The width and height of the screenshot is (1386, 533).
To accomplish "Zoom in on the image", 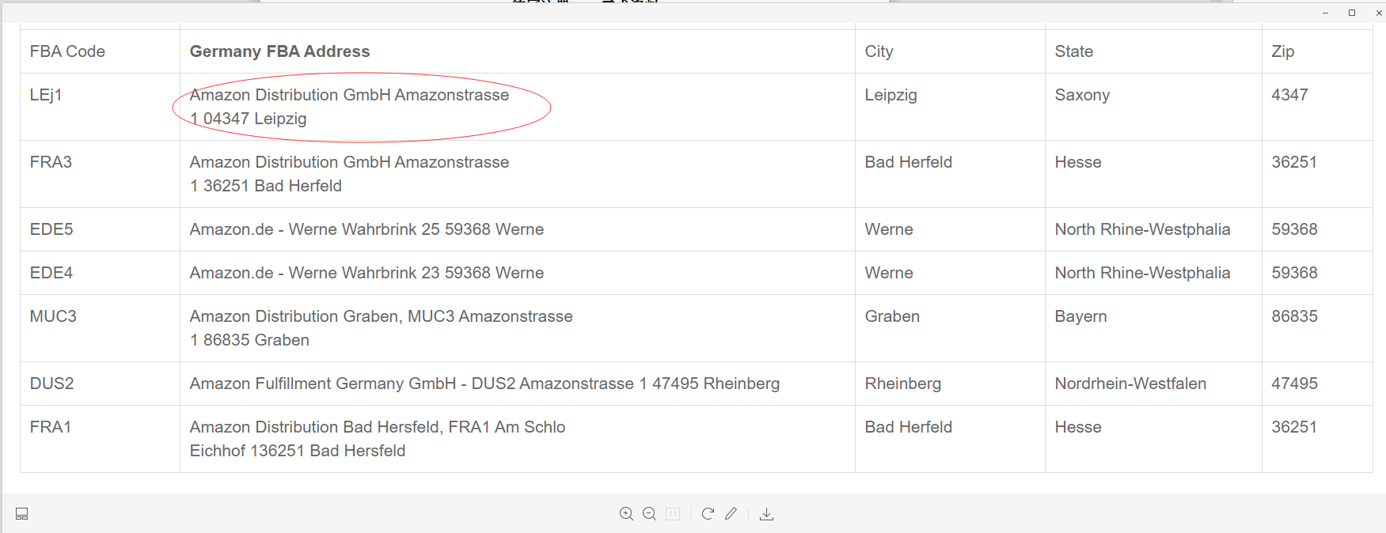I will [626, 514].
